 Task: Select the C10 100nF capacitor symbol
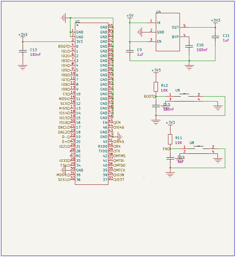pos(189,46)
